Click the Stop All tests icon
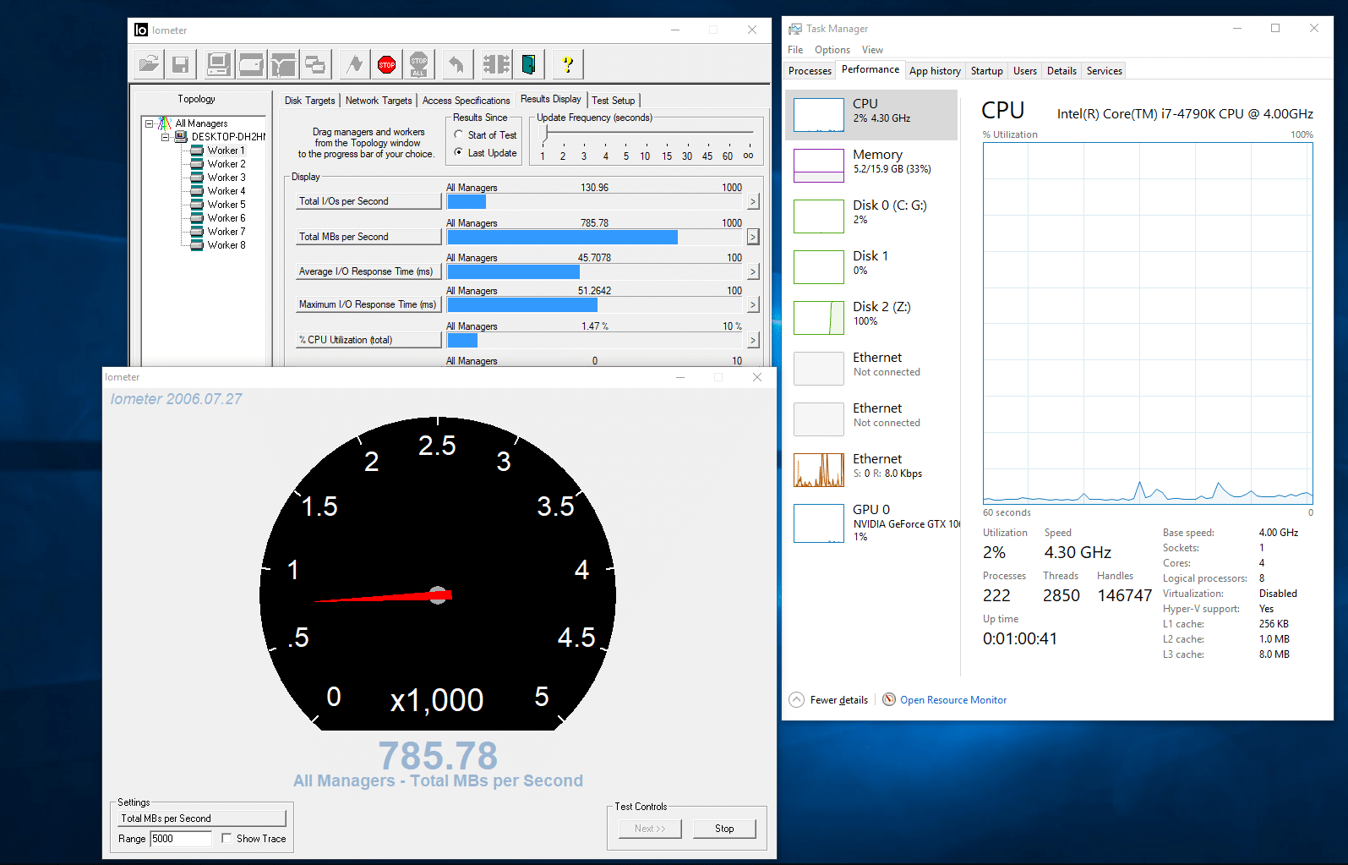 (418, 64)
